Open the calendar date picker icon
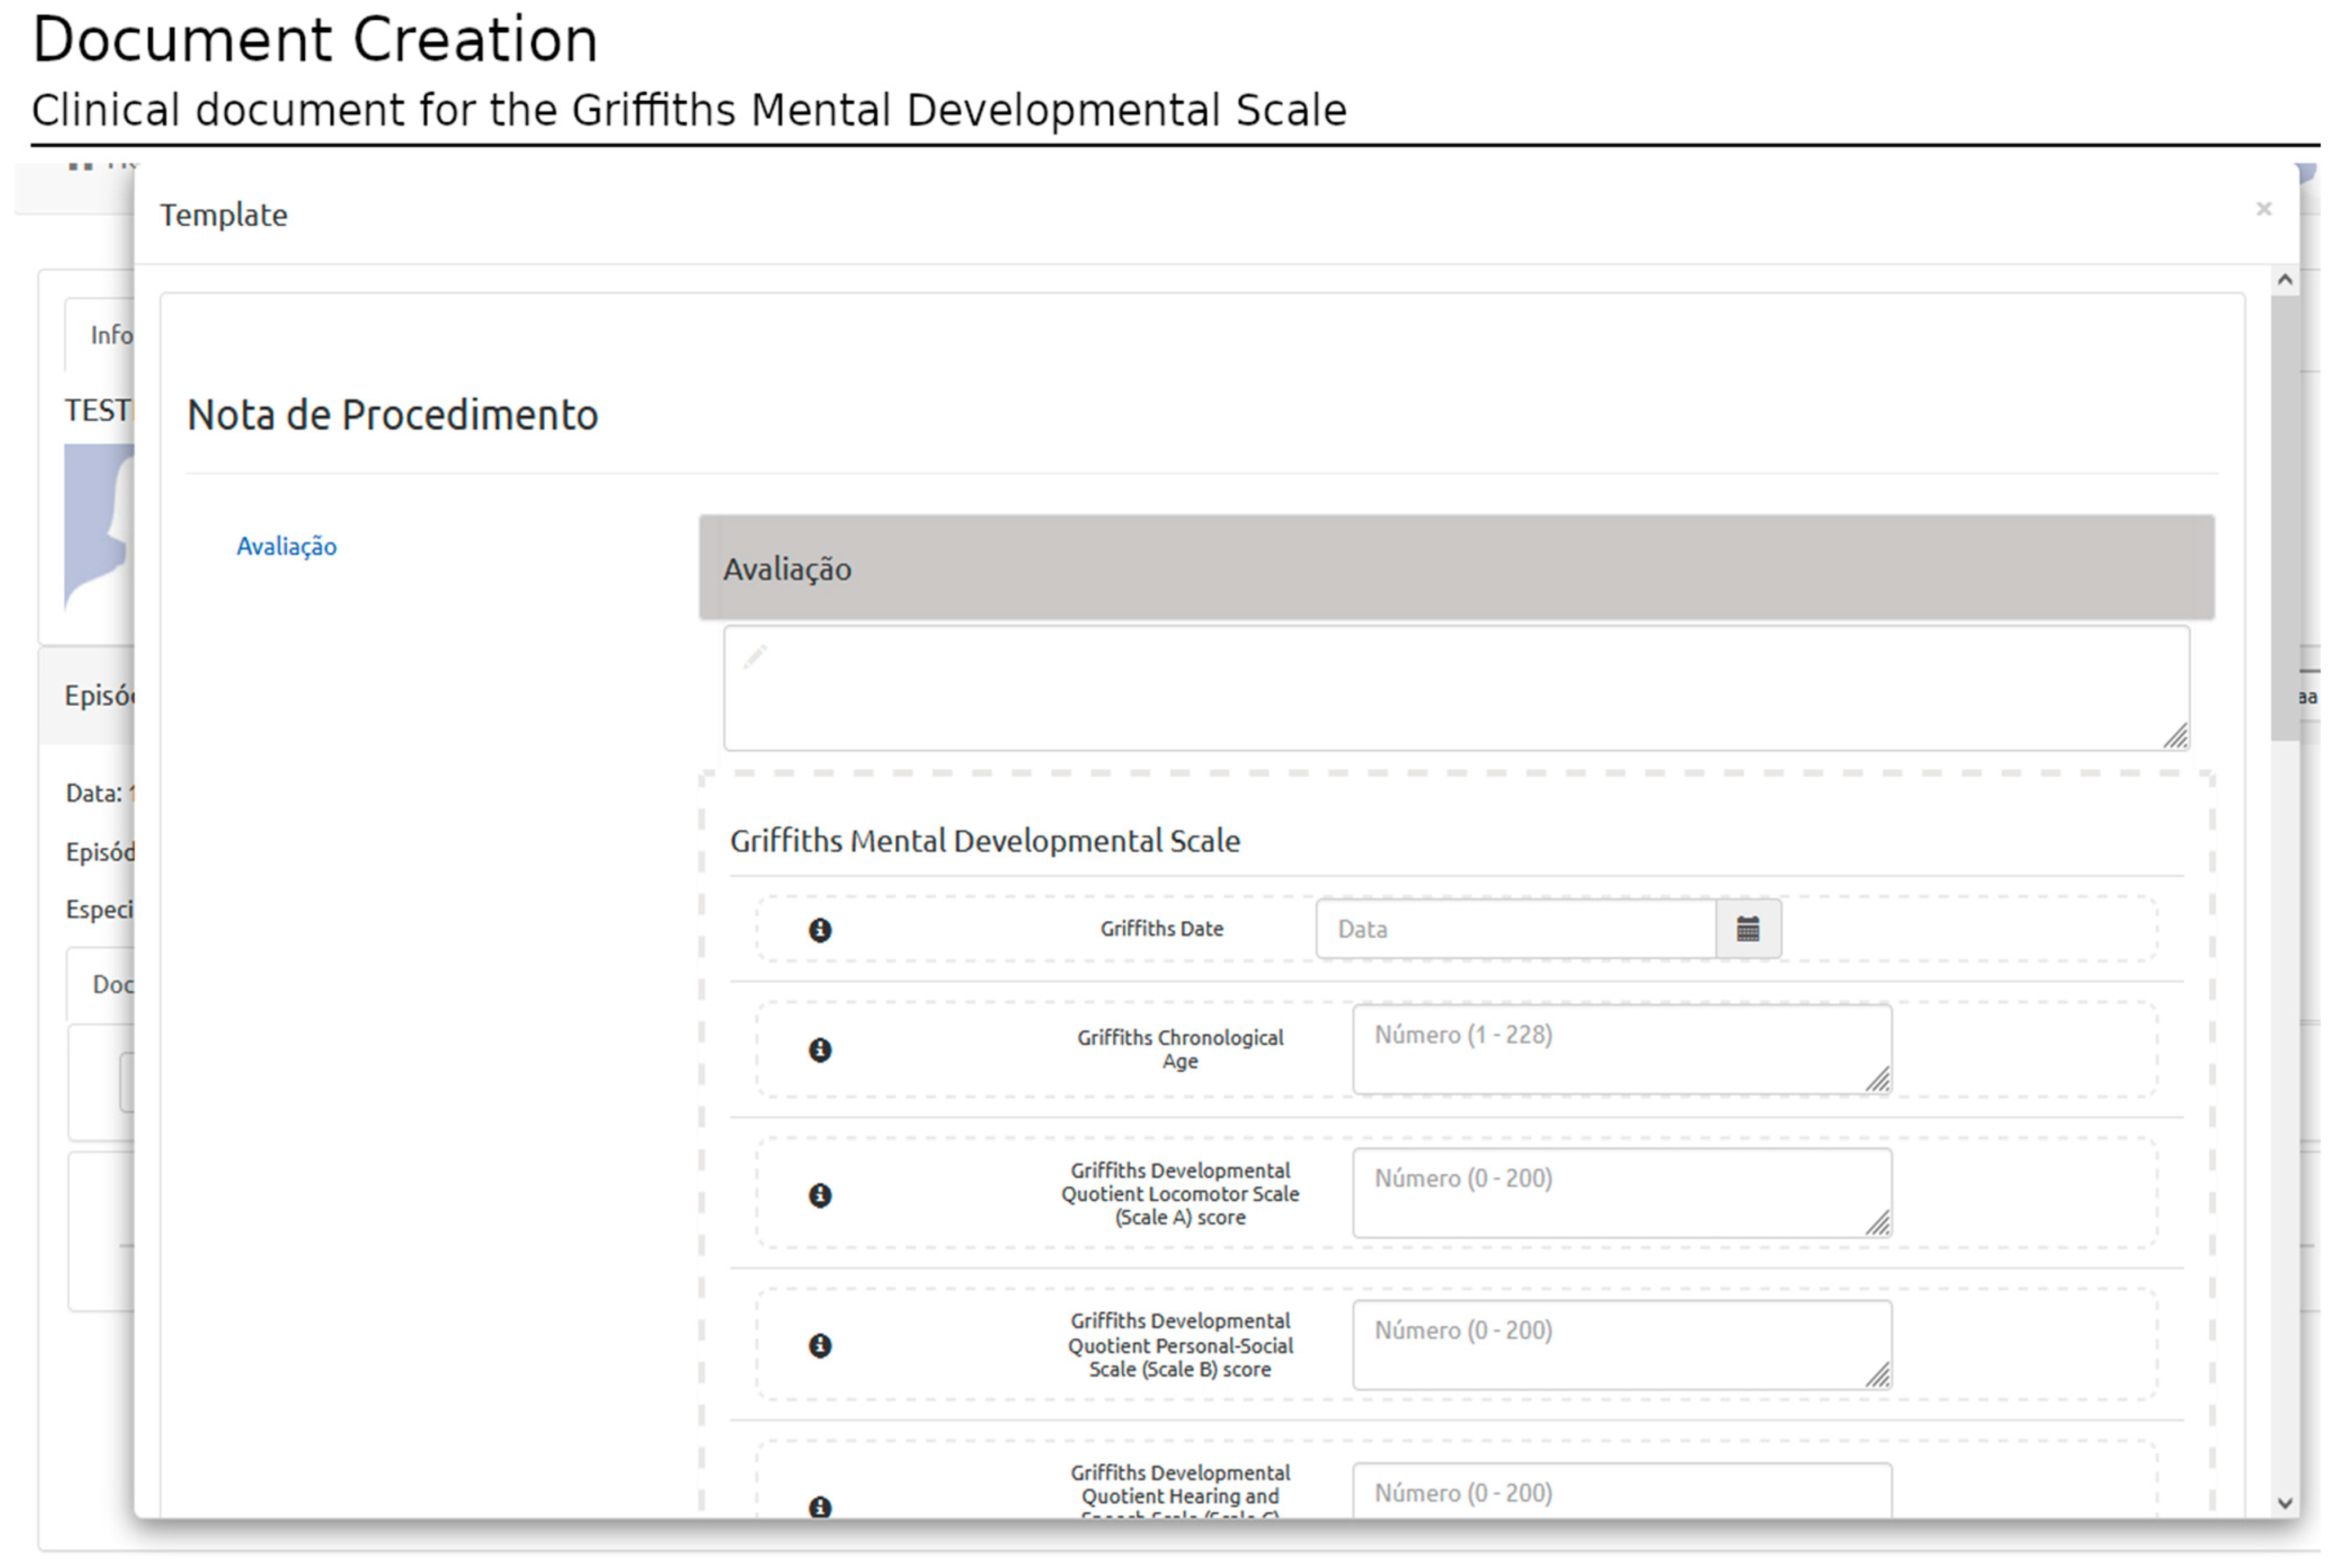 [x=1748, y=930]
